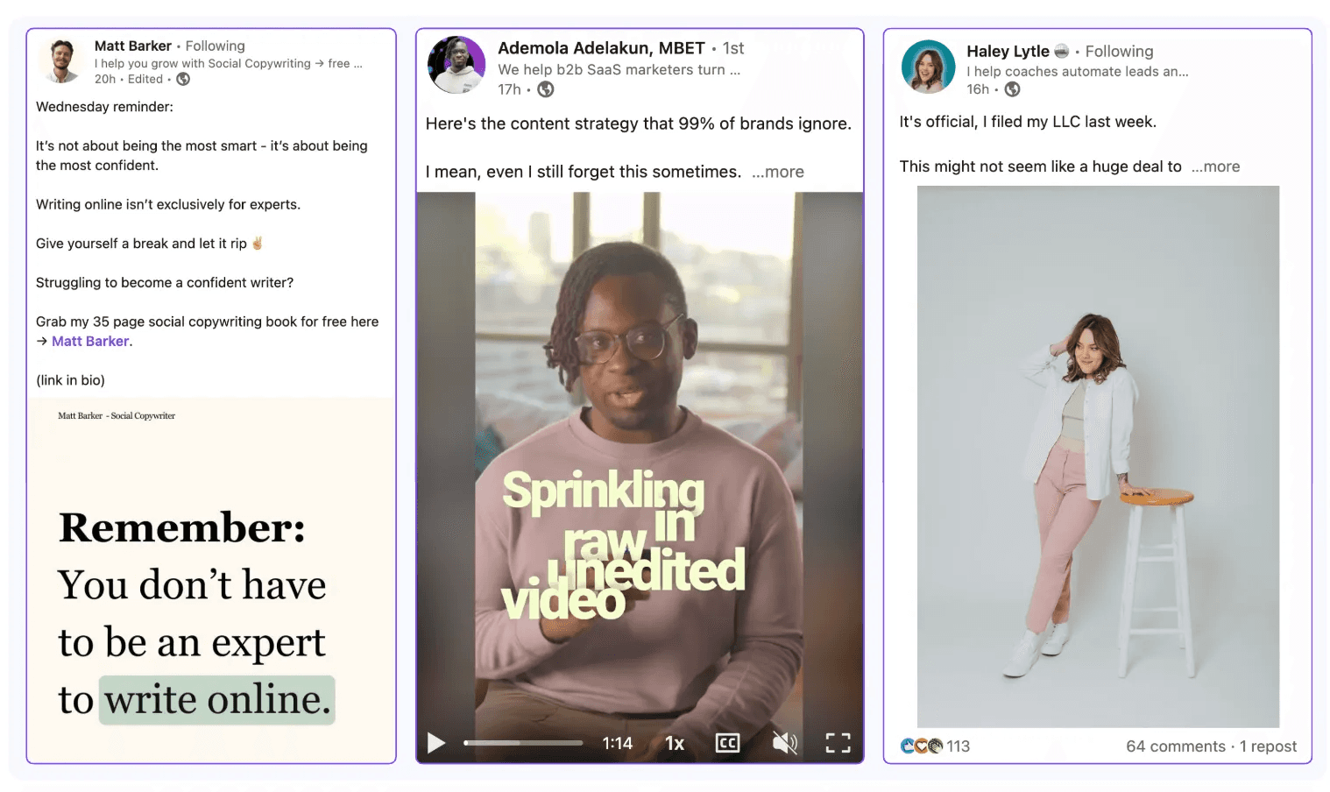Click the '(link in bio)' text
1330x792 pixels.
click(70, 380)
